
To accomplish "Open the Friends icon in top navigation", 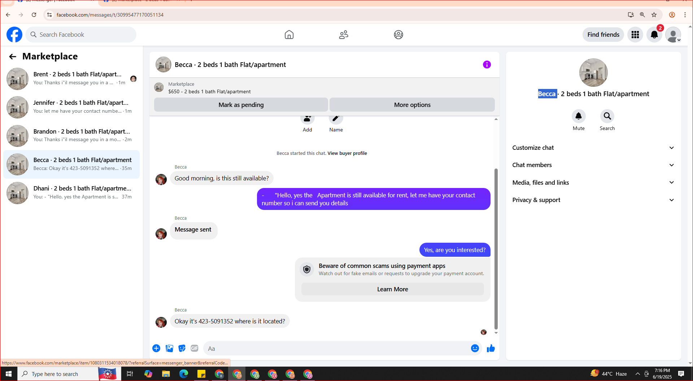I will 344,35.
